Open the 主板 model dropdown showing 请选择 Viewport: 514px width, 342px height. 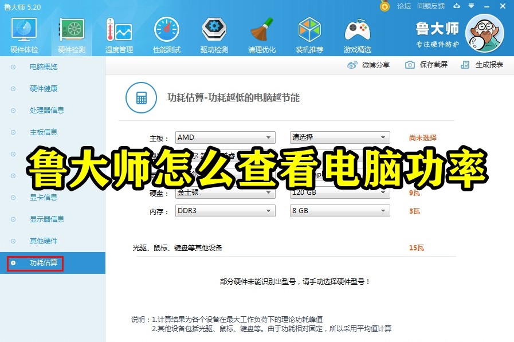(x=340, y=137)
